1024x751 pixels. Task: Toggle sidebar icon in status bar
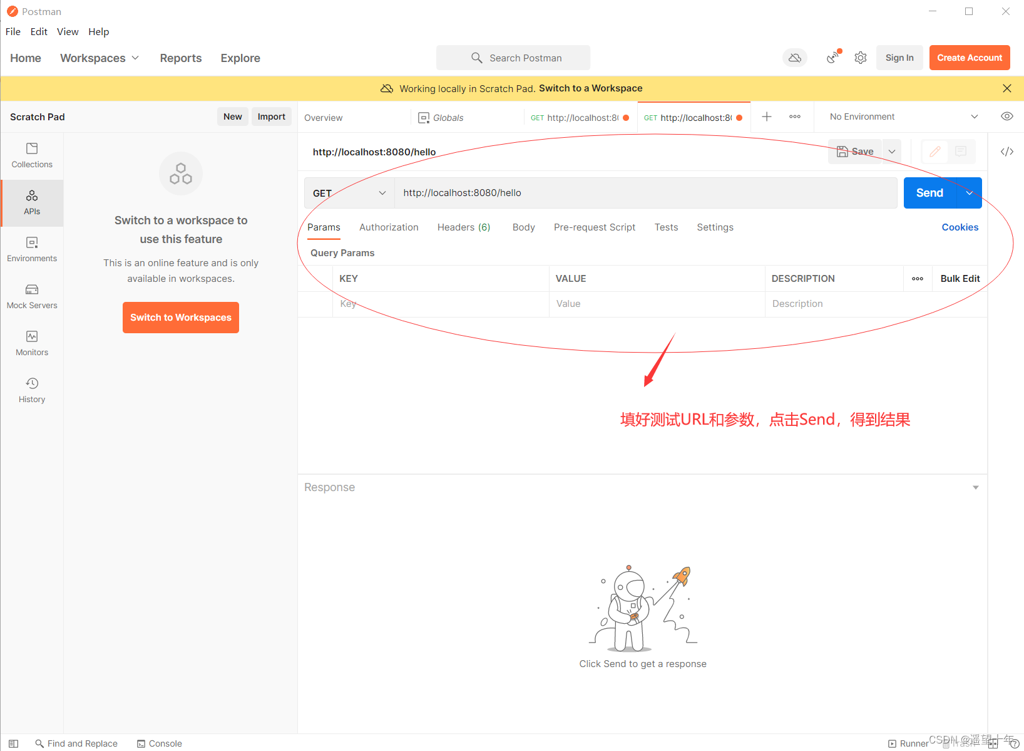coord(13,743)
